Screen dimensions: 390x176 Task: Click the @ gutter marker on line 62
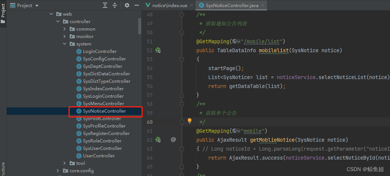[x=173, y=140]
